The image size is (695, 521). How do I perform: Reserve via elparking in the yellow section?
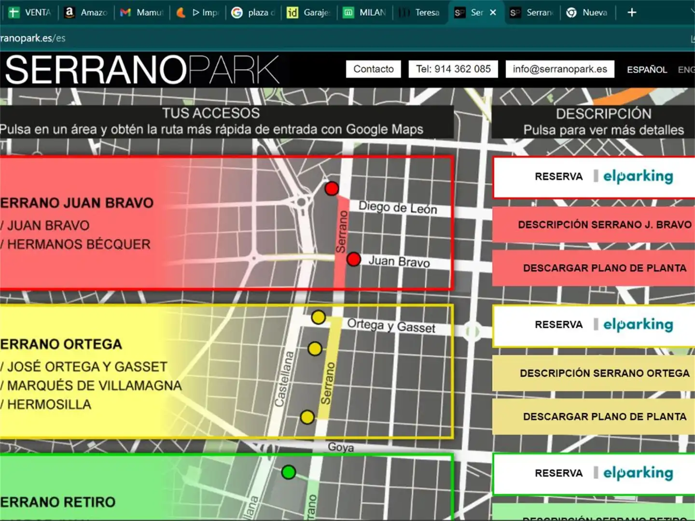594,325
